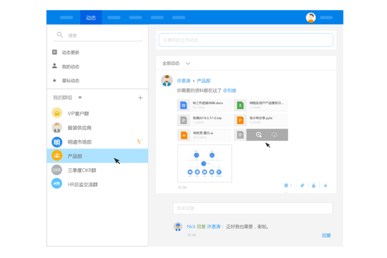The image size is (387, 258).
Task: Select the 明道市场部 group
Action: point(80,142)
